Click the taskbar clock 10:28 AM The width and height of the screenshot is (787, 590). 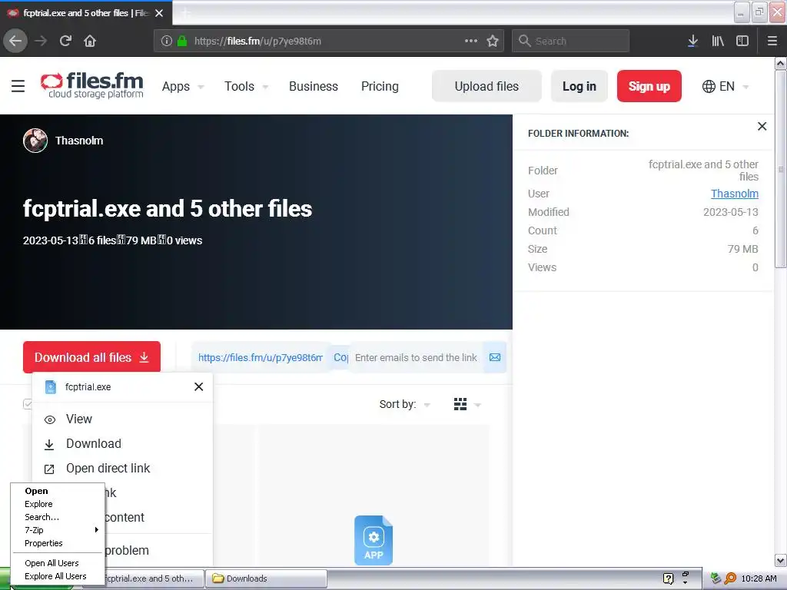coord(759,578)
